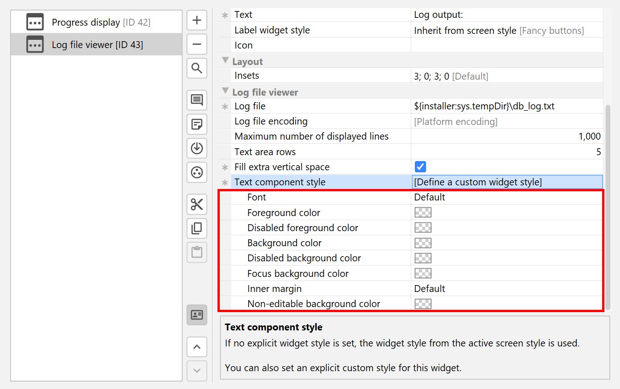Click the plus add button
Viewport: 620px width, 389px height.
click(197, 21)
